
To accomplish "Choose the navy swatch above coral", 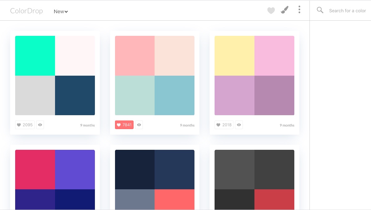I will tap(175, 170).
